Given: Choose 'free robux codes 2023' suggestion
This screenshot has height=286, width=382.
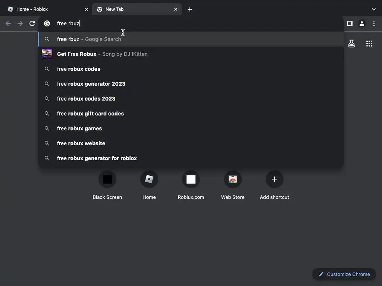Looking at the screenshot, I should [191, 99].
